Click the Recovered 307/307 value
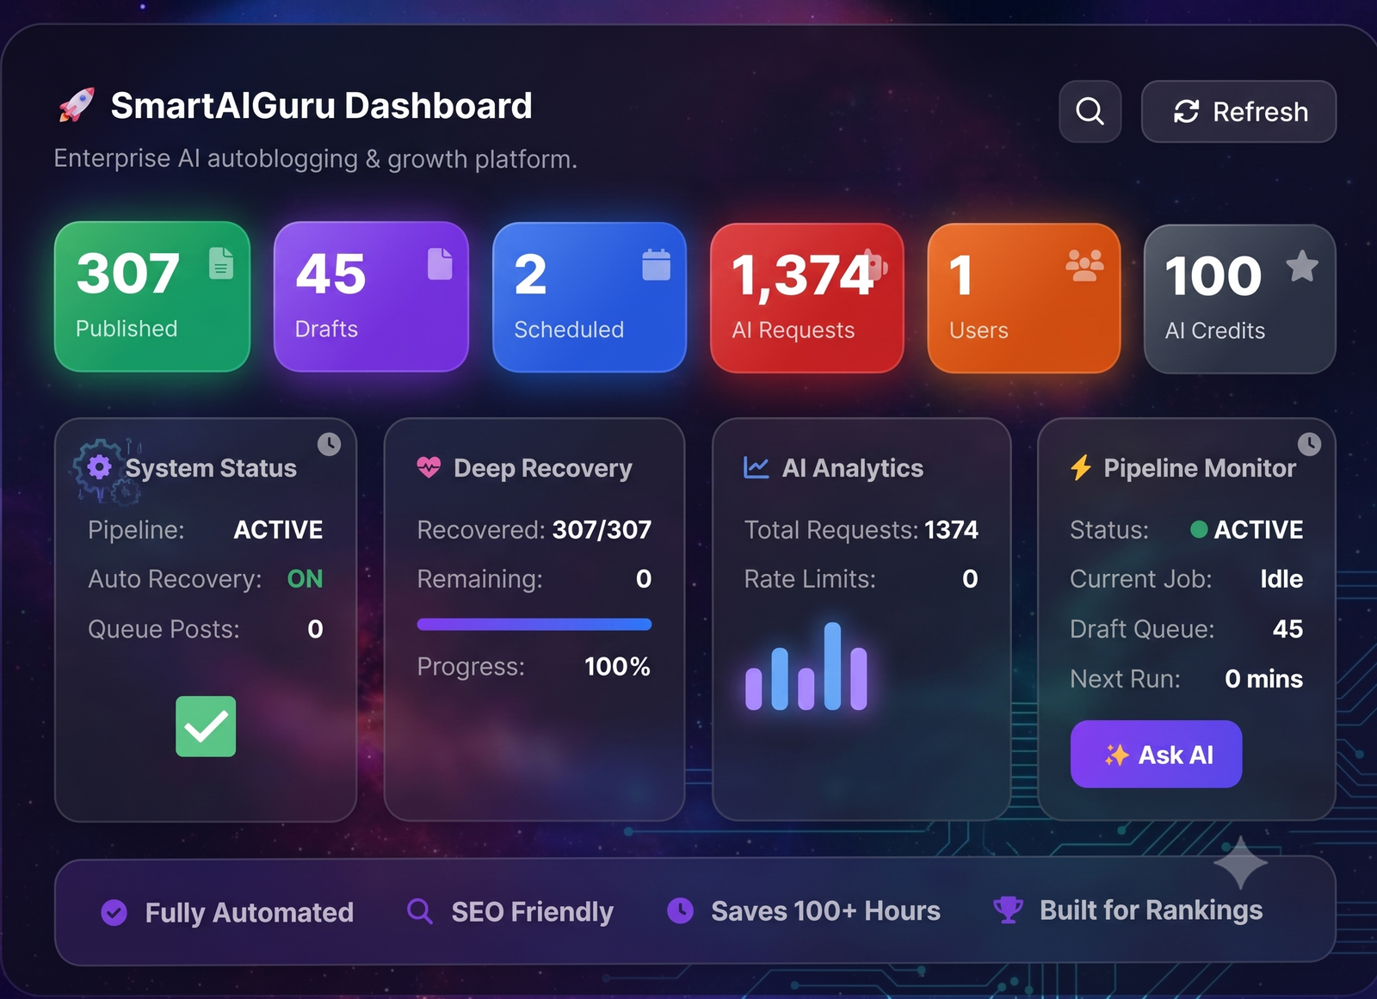The image size is (1377, 999). point(602,530)
